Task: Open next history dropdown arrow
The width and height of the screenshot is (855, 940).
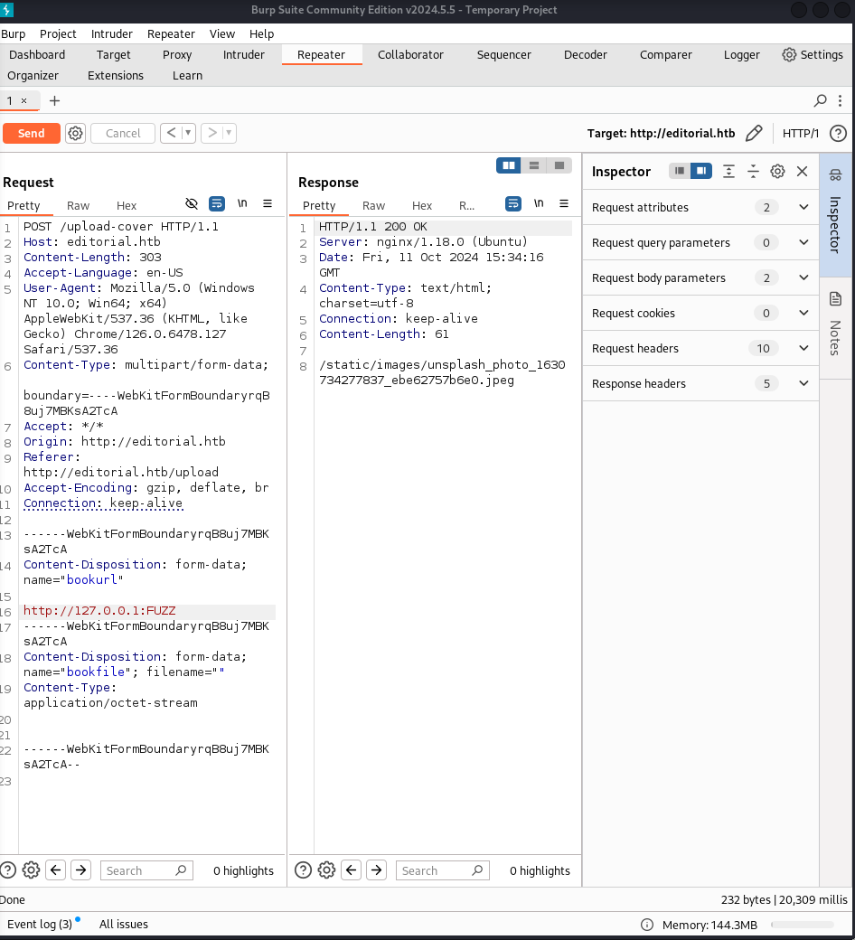Action: tap(229, 133)
